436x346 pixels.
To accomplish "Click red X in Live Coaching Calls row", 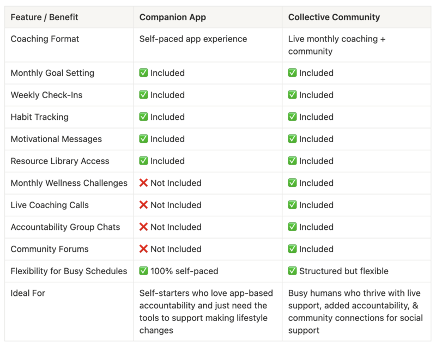I will tap(144, 205).
